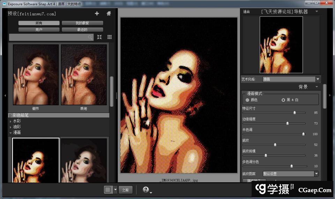Click the collapse arrows icon beside search
This screenshot has height=199, width=335.
tap(99, 37)
